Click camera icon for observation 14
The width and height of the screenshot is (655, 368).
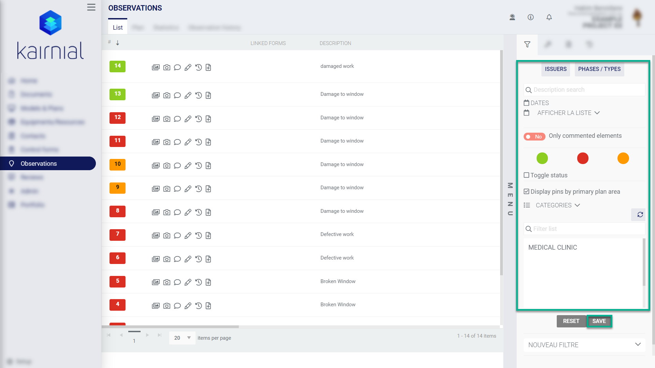pyautogui.click(x=166, y=68)
